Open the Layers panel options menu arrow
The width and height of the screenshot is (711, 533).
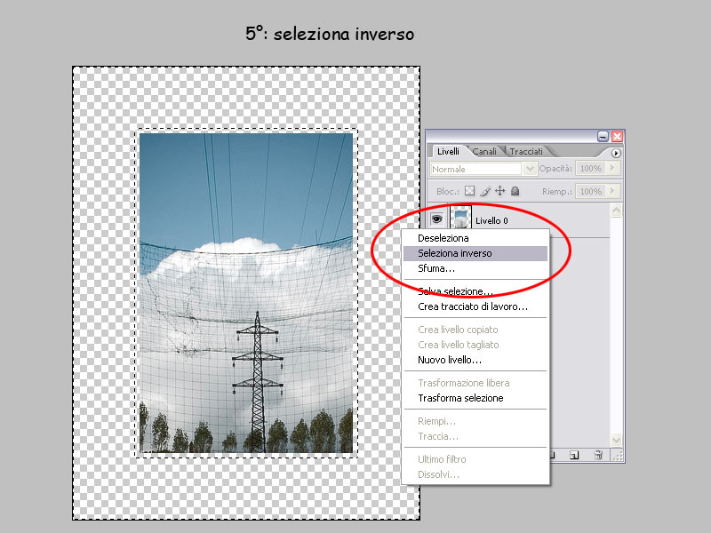[616, 153]
